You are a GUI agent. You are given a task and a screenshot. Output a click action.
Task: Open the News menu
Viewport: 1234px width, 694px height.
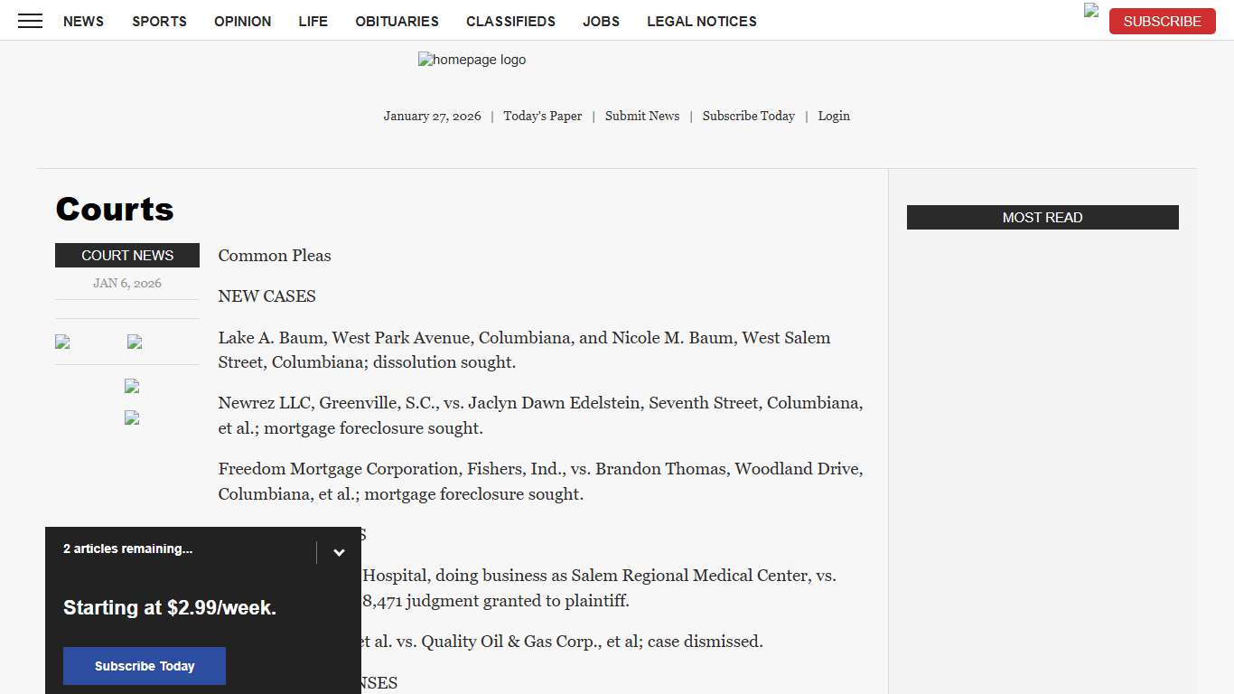pos(83,21)
